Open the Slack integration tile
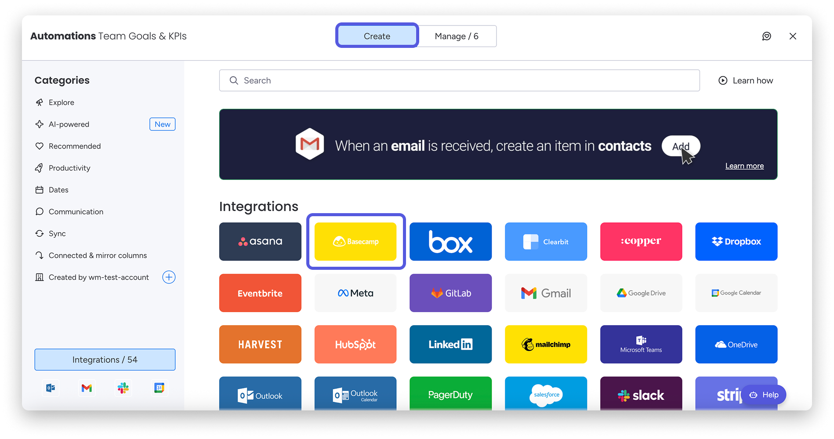The image size is (834, 439). [x=641, y=393]
